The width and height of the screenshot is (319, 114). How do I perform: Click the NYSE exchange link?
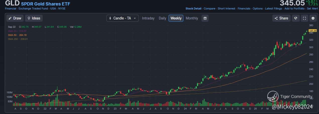(x=62, y=8)
